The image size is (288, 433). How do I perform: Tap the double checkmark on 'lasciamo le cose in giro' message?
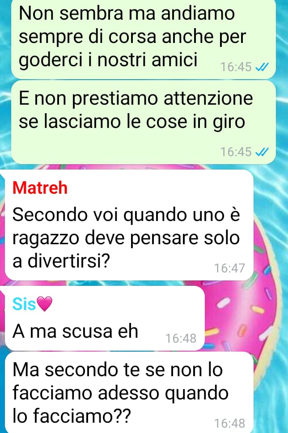coord(262,152)
